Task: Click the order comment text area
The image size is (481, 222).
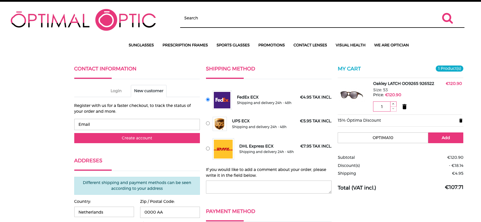Action: [268, 187]
